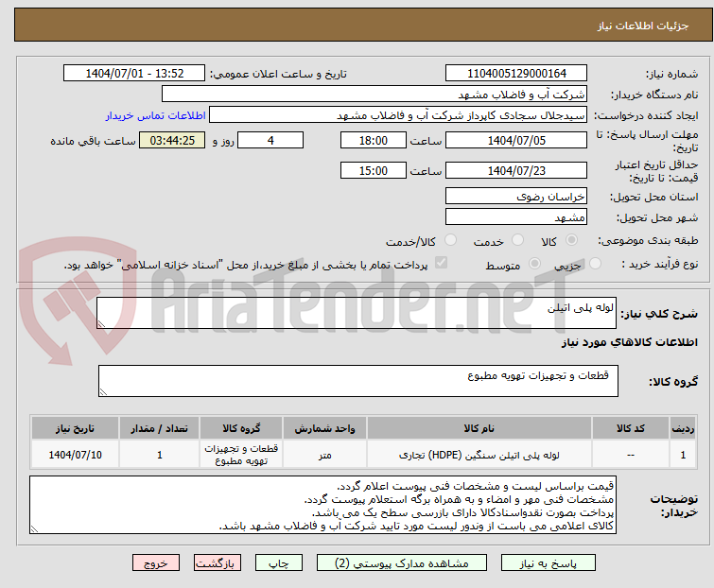Select the کالا/خدمت radio button
Image resolution: width=714 pixels, height=588 pixels.
coord(450,240)
